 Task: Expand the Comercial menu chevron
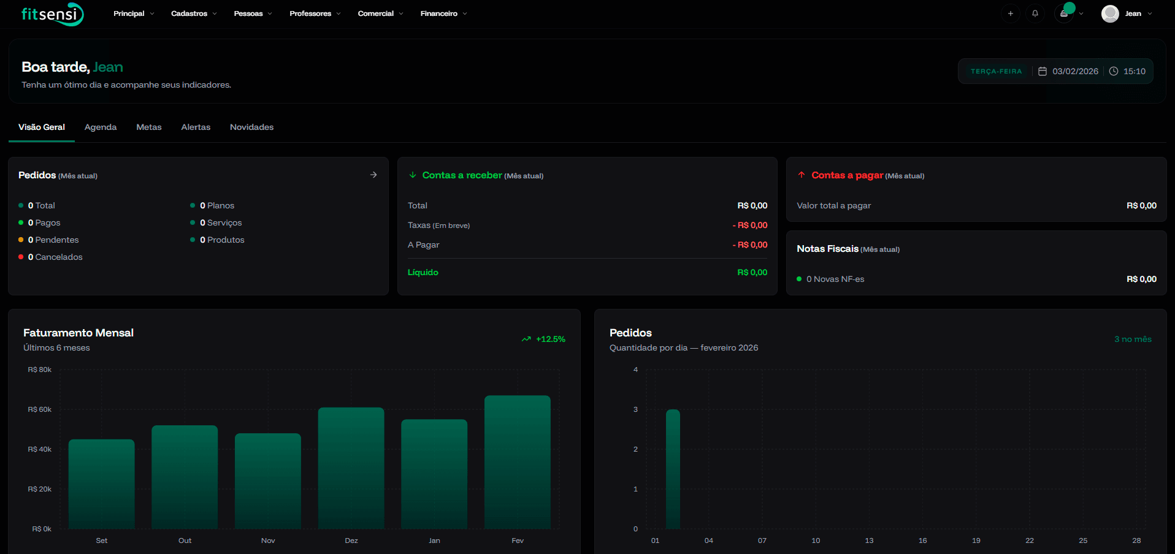tap(402, 13)
